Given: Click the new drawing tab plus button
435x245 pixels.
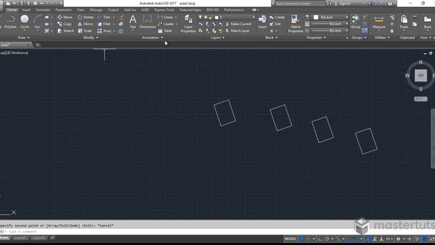Looking at the screenshot, I should [38, 45].
